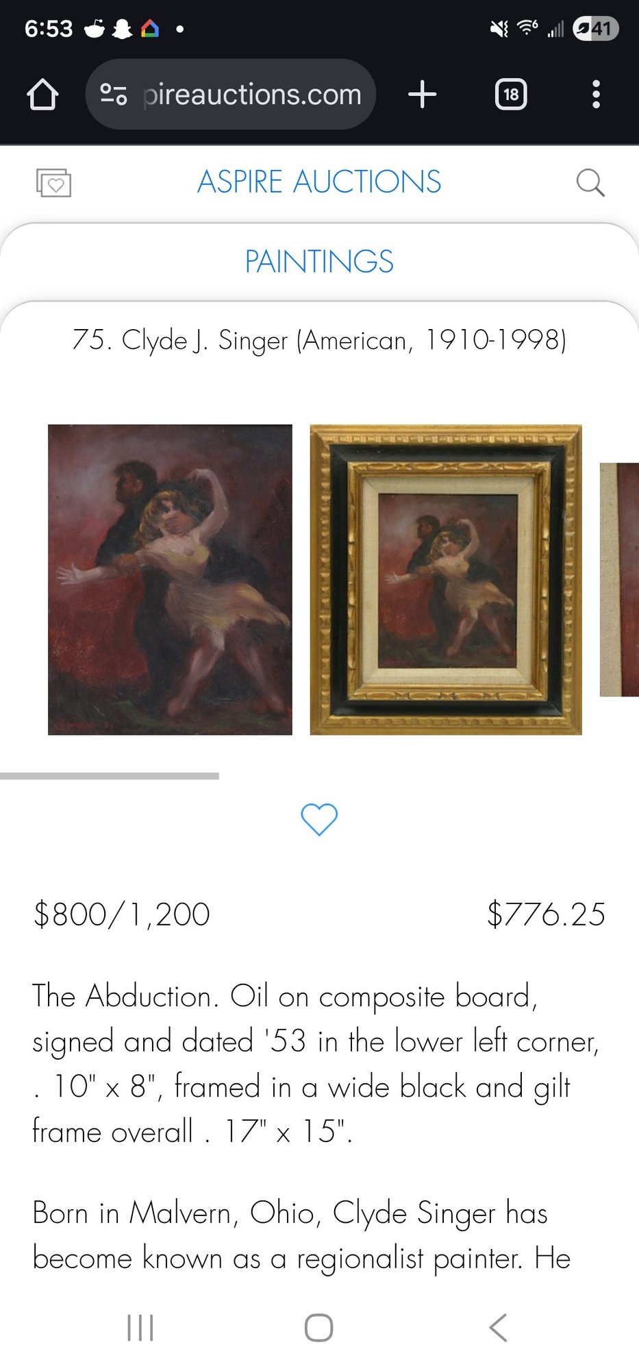Image resolution: width=639 pixels, height=1371 pixels.
Task: Open the saved favorites gallery icon
Action: pos(53,182)
